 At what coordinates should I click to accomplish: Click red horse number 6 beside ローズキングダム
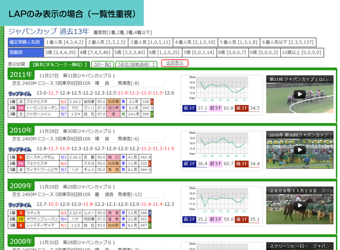(x=21, y=157)
